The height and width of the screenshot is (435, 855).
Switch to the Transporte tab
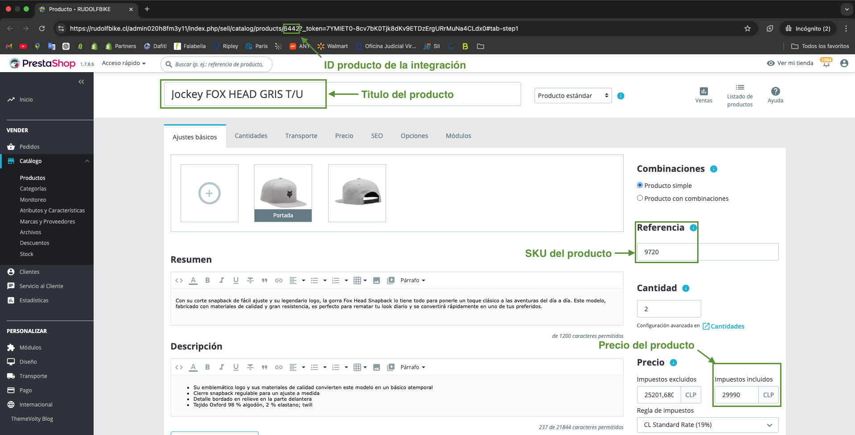(301, 136)
